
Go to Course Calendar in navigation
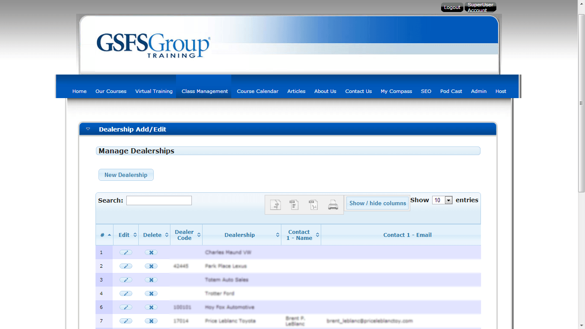(x=257, y=91)
